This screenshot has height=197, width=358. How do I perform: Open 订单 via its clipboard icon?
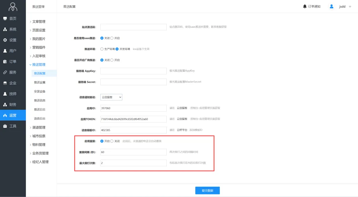(5, 61)
